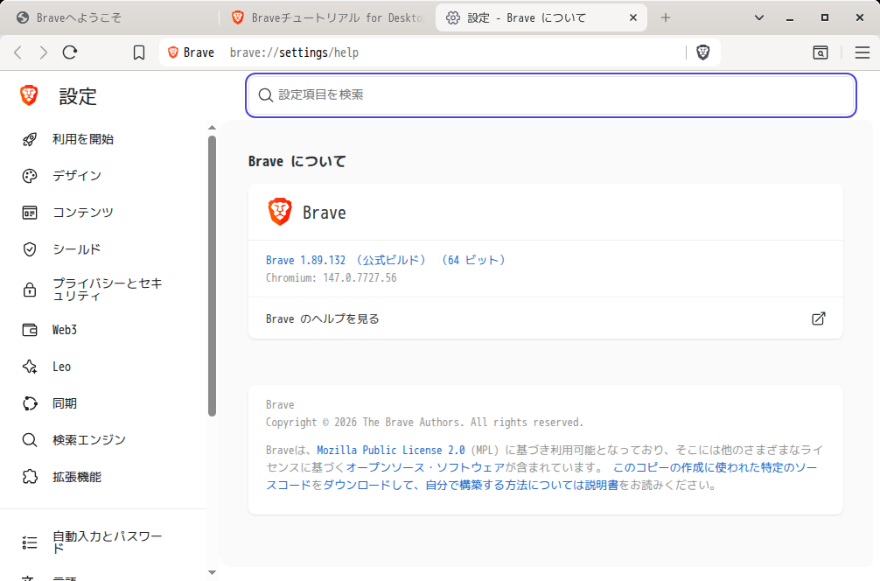This screenshot has height=581, width=880.
Task: Click the Brave lion logo in about card
Action: [280, 213]
